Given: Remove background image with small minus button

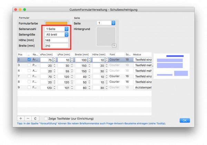Looking at the screenshot, I should click(114, 45).
